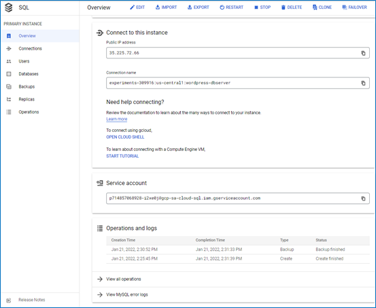Open the Users page

40,61
